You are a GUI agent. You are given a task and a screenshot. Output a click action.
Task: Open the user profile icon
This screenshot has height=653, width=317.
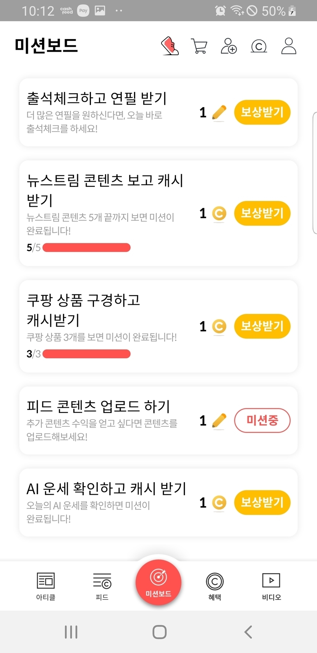289,46
